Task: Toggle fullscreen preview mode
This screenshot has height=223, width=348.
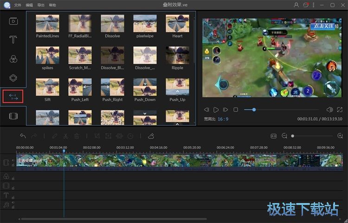Action: (340, 110)
